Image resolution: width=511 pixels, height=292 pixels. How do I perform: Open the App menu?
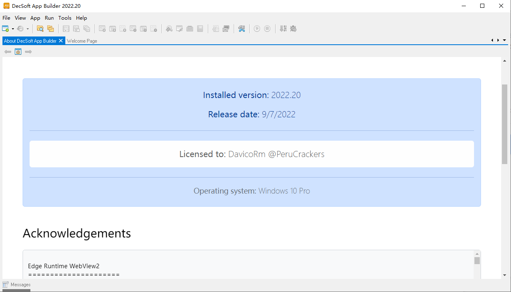pos(35,18)
